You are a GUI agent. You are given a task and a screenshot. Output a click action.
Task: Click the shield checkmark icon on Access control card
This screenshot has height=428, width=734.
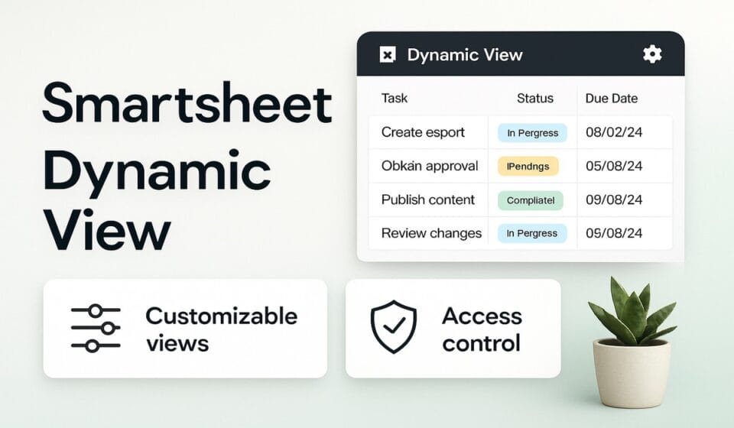(394, 327)
